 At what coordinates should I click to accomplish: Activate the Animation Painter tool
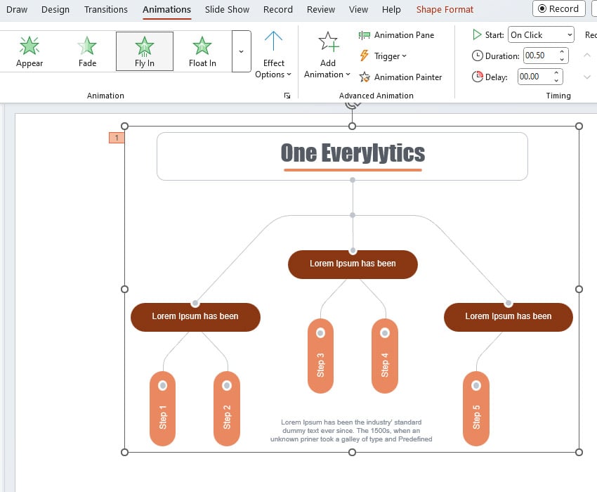(400, 77)
